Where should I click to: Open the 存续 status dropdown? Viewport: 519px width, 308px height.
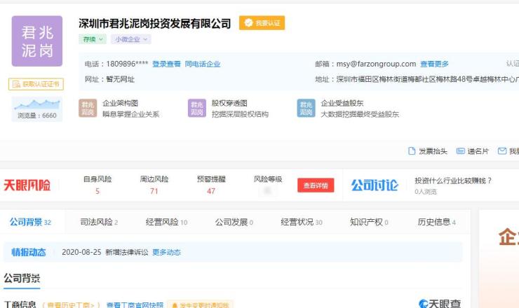(x=93, y=39)
